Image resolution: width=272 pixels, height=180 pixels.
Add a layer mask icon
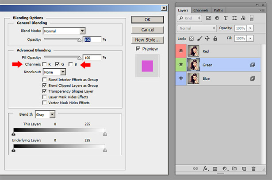tap(215, 169)
